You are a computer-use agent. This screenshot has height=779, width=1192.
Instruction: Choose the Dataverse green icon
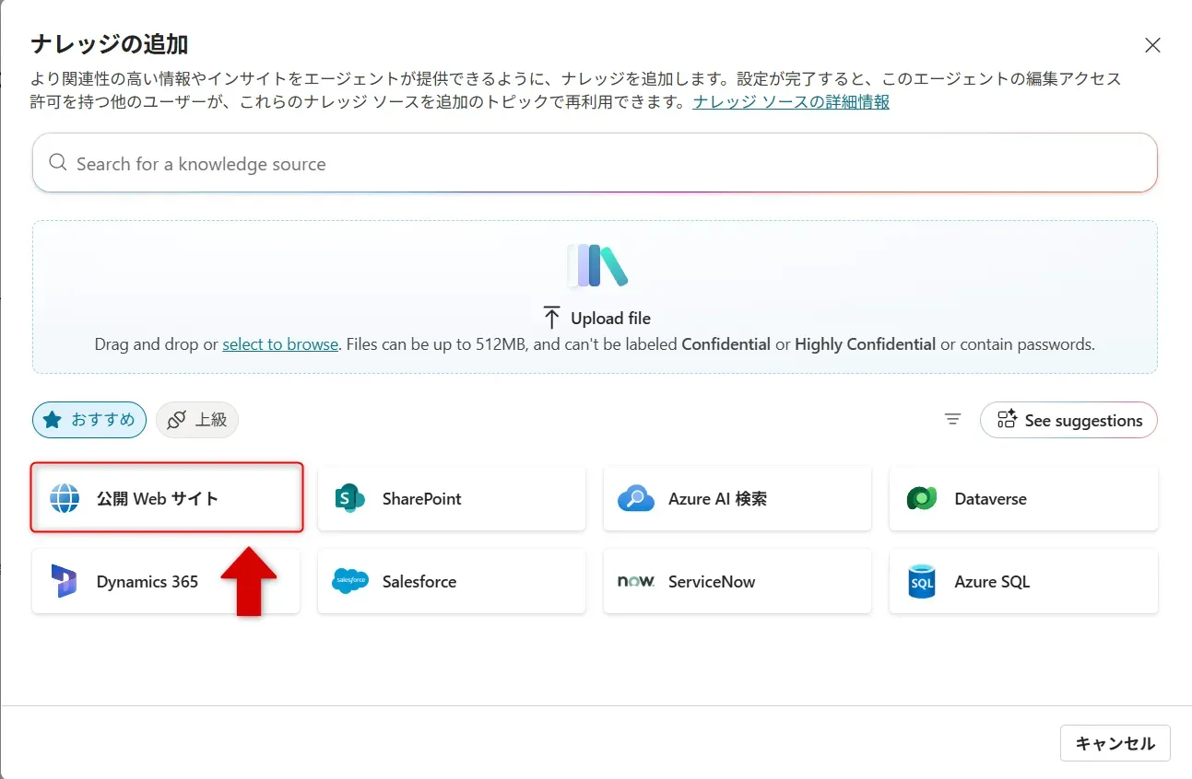922,498
